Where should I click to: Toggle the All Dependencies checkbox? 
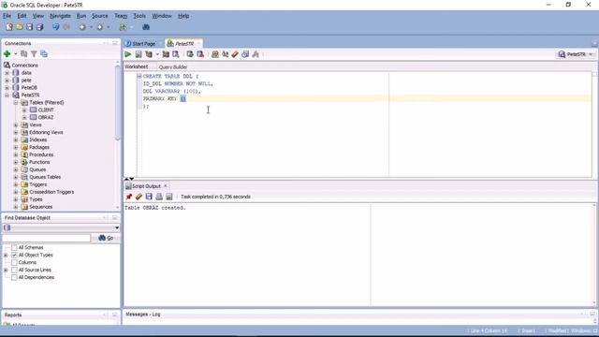pos(15,277)
